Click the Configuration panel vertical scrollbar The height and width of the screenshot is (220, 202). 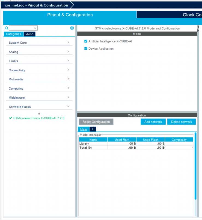(x=195, y=169)
